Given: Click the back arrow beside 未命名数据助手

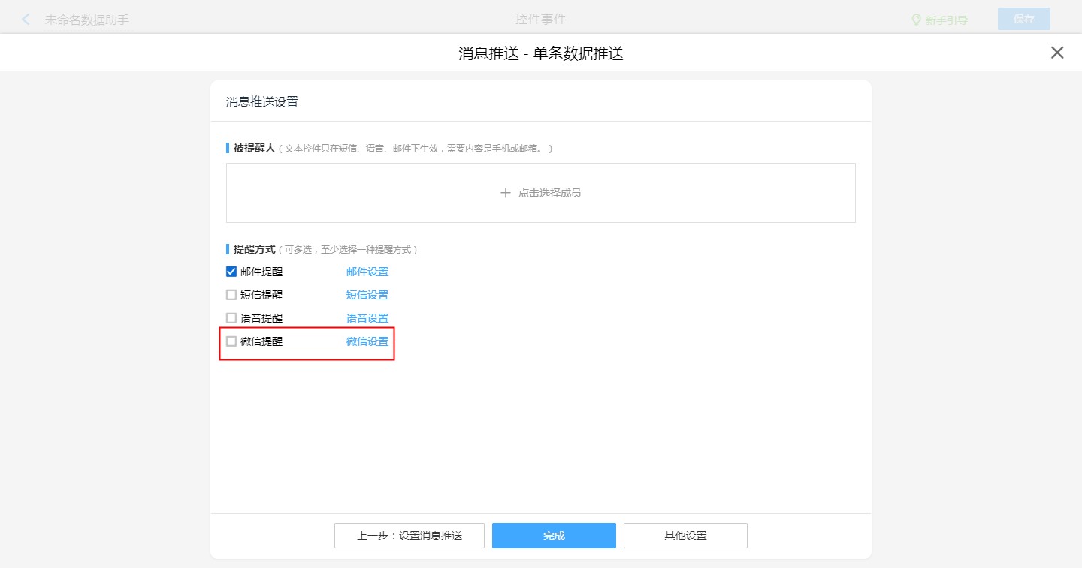Looking at the screenshot, I should coord(26,20).
